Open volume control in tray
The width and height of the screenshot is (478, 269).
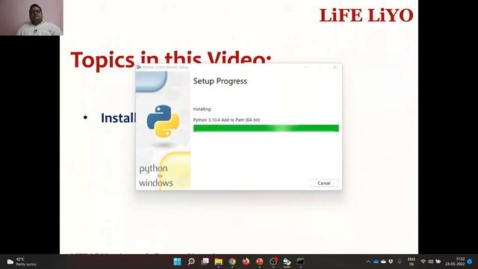point(430,262)
